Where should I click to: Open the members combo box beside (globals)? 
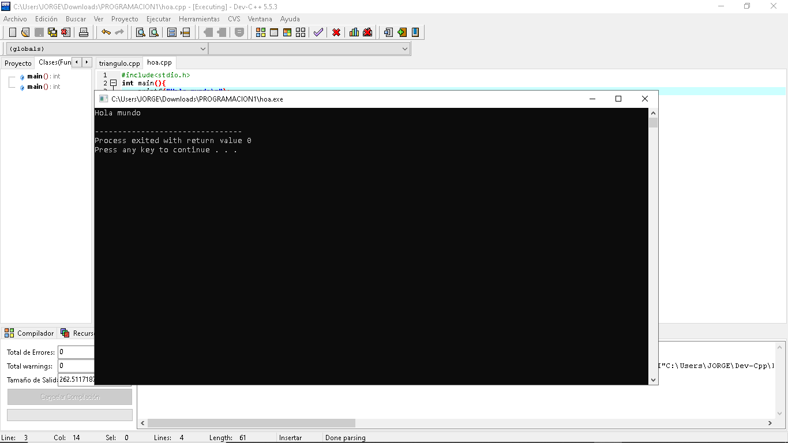click(404, 48)
